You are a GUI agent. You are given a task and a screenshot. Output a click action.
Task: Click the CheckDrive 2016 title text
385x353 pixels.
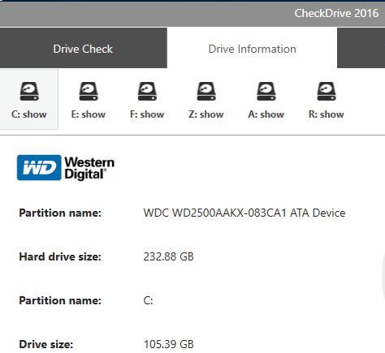[x=336, y=13]
